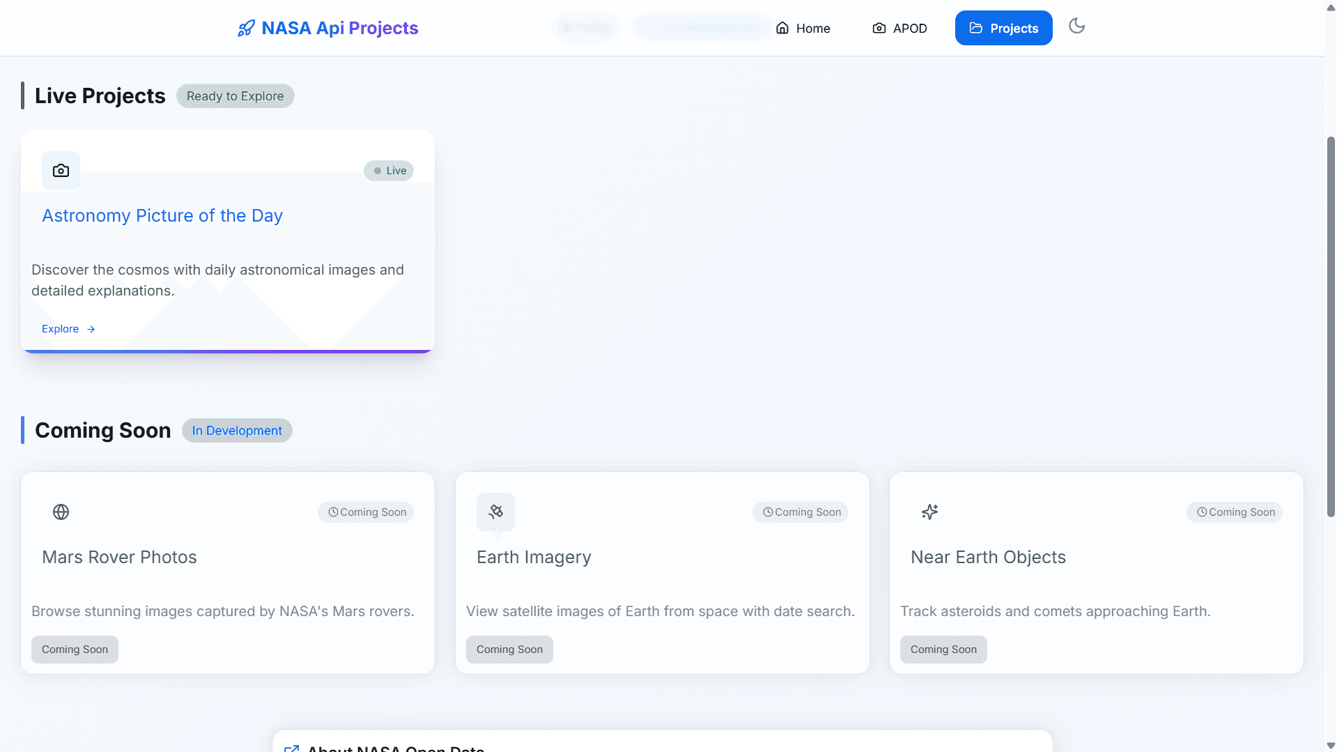Click the sparkles icon on Near Earth Objects card
The height and width of the screenshot is (752, 1337).
point(929,512)
